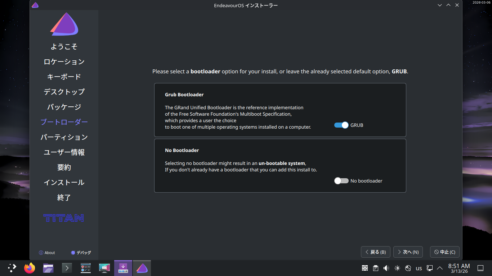
Task: Open the application launcher in taskbar
Action: (x=12, y=268)
